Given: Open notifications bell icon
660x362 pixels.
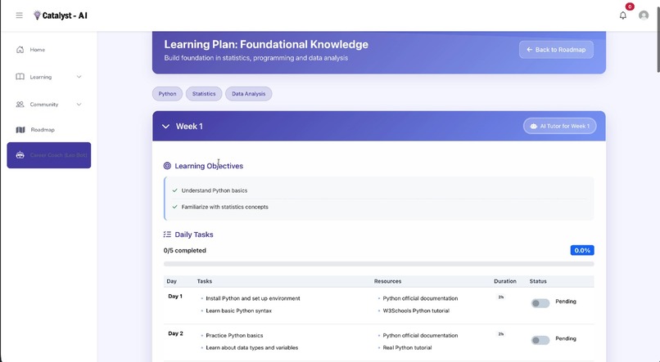Looking at the screenshot, I should point(623,16).
